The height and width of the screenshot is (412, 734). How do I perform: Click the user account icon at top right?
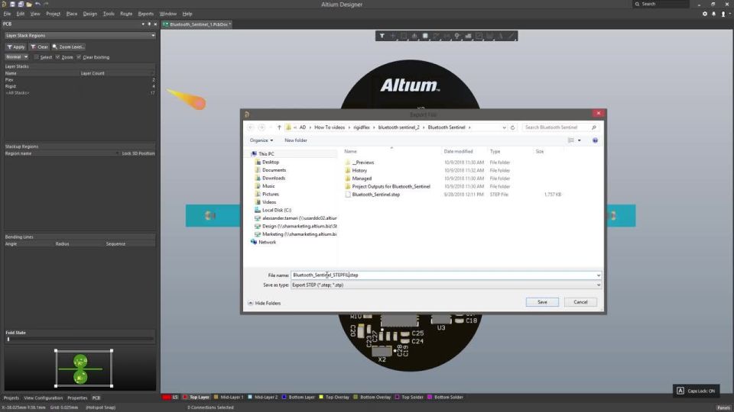[x=723, y=14]
